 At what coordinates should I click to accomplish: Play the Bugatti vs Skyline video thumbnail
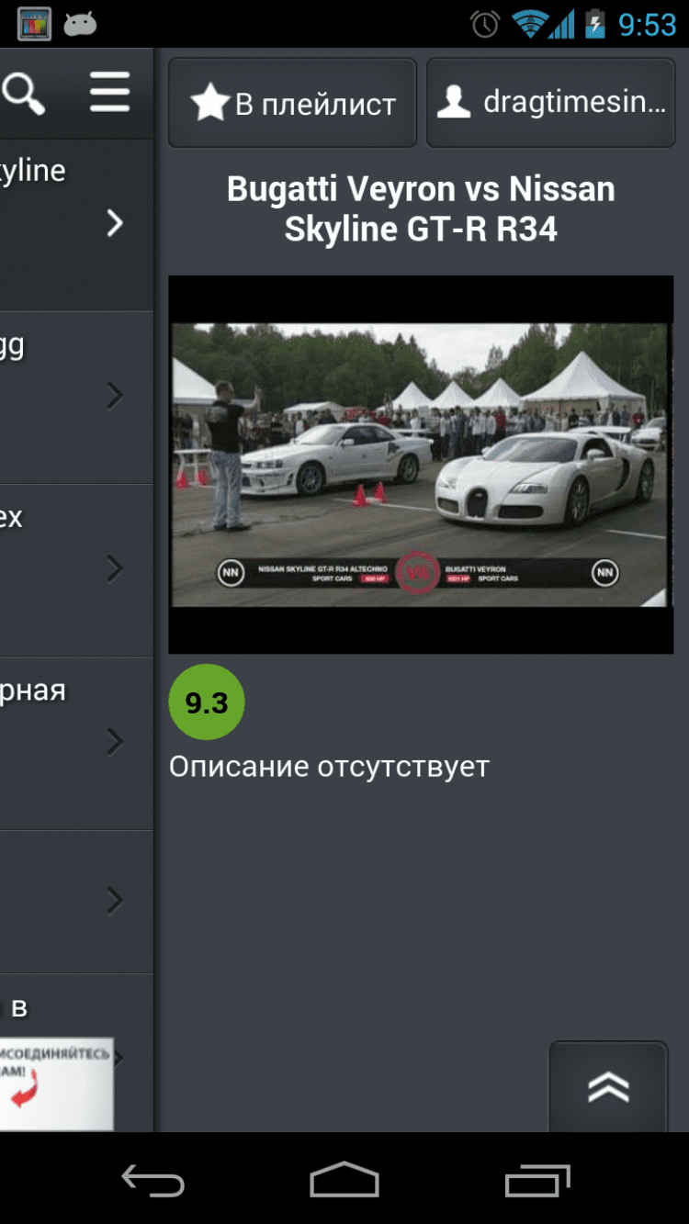(x=421, y=465)
